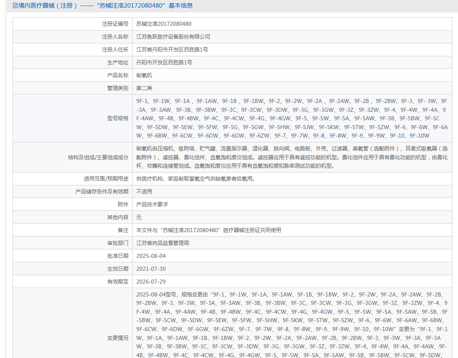Click registrant name 江苏鱼跃医疗设备股份有限公司
Image resolution: width=458 pixels, height=358 pixels.
(x=173, y=37)
